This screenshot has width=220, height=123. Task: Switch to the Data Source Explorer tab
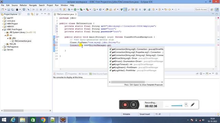click(98, 74)
